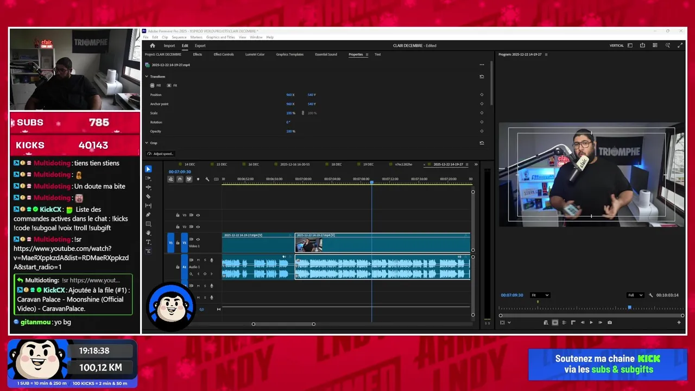The height and width of the screenshot is (391, 695).
Task: Select the Rectangle tool
Action: [x=148, y=224]
